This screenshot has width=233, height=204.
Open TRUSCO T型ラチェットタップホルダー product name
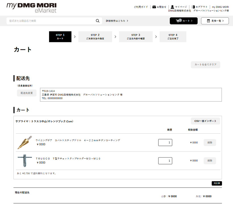pos(68,159)
